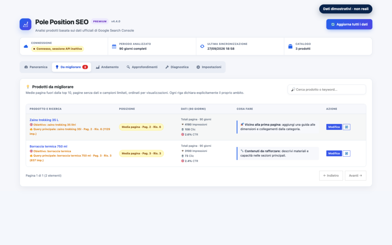Screen dimensions: 392x245
Task: Click the Connesso, sessione API inattiva status pill
Action: [57, 49]
